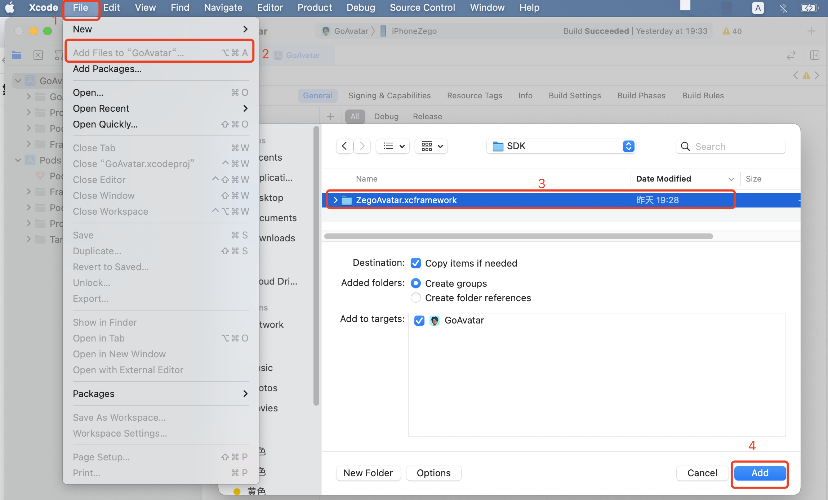Click the Search field in dialog
This screenshot has height=500, width=828.
(731, 147)
